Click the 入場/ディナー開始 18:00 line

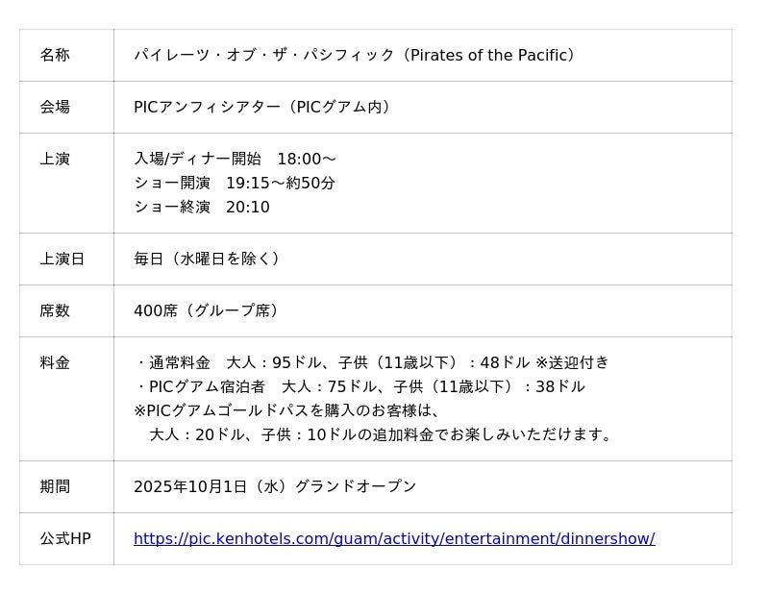point(235,160)
